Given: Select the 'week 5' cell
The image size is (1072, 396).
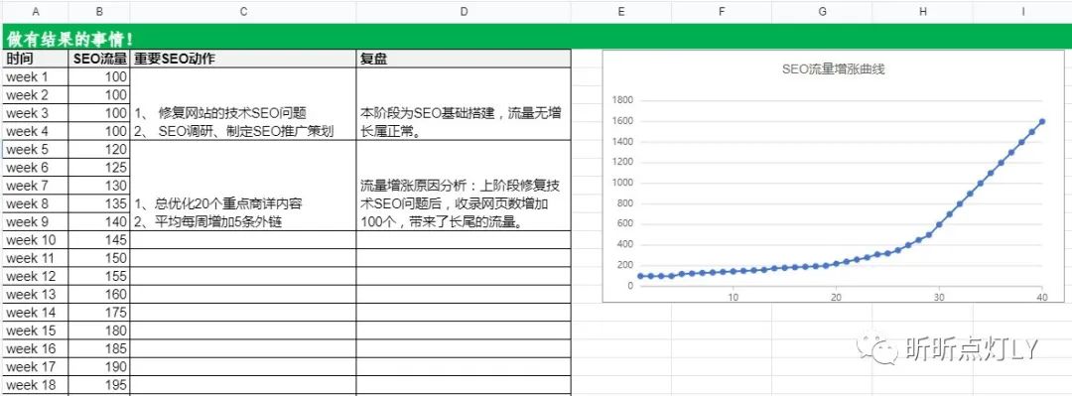Looking at the screenshot, I should [36, 150].
